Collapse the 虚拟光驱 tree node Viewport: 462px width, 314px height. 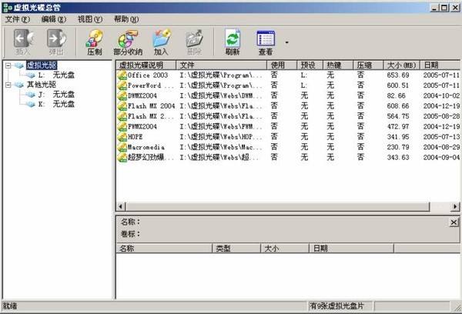click(x=8, y=65)
